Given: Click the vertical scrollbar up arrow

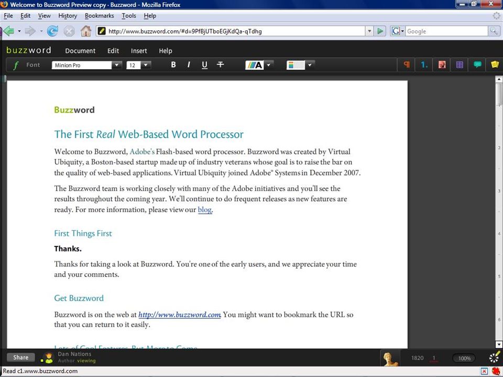Looking at the screenshot, I should point(499,79).
